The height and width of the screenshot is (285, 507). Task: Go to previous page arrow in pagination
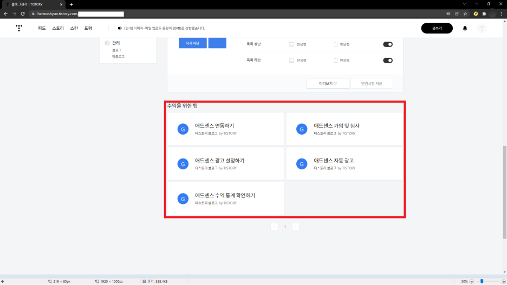point(274,227)
